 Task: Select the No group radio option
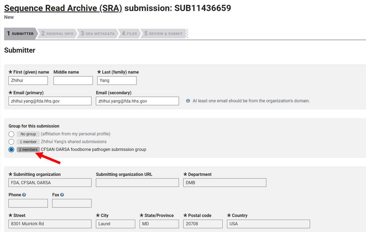click(x=11, y=134)
